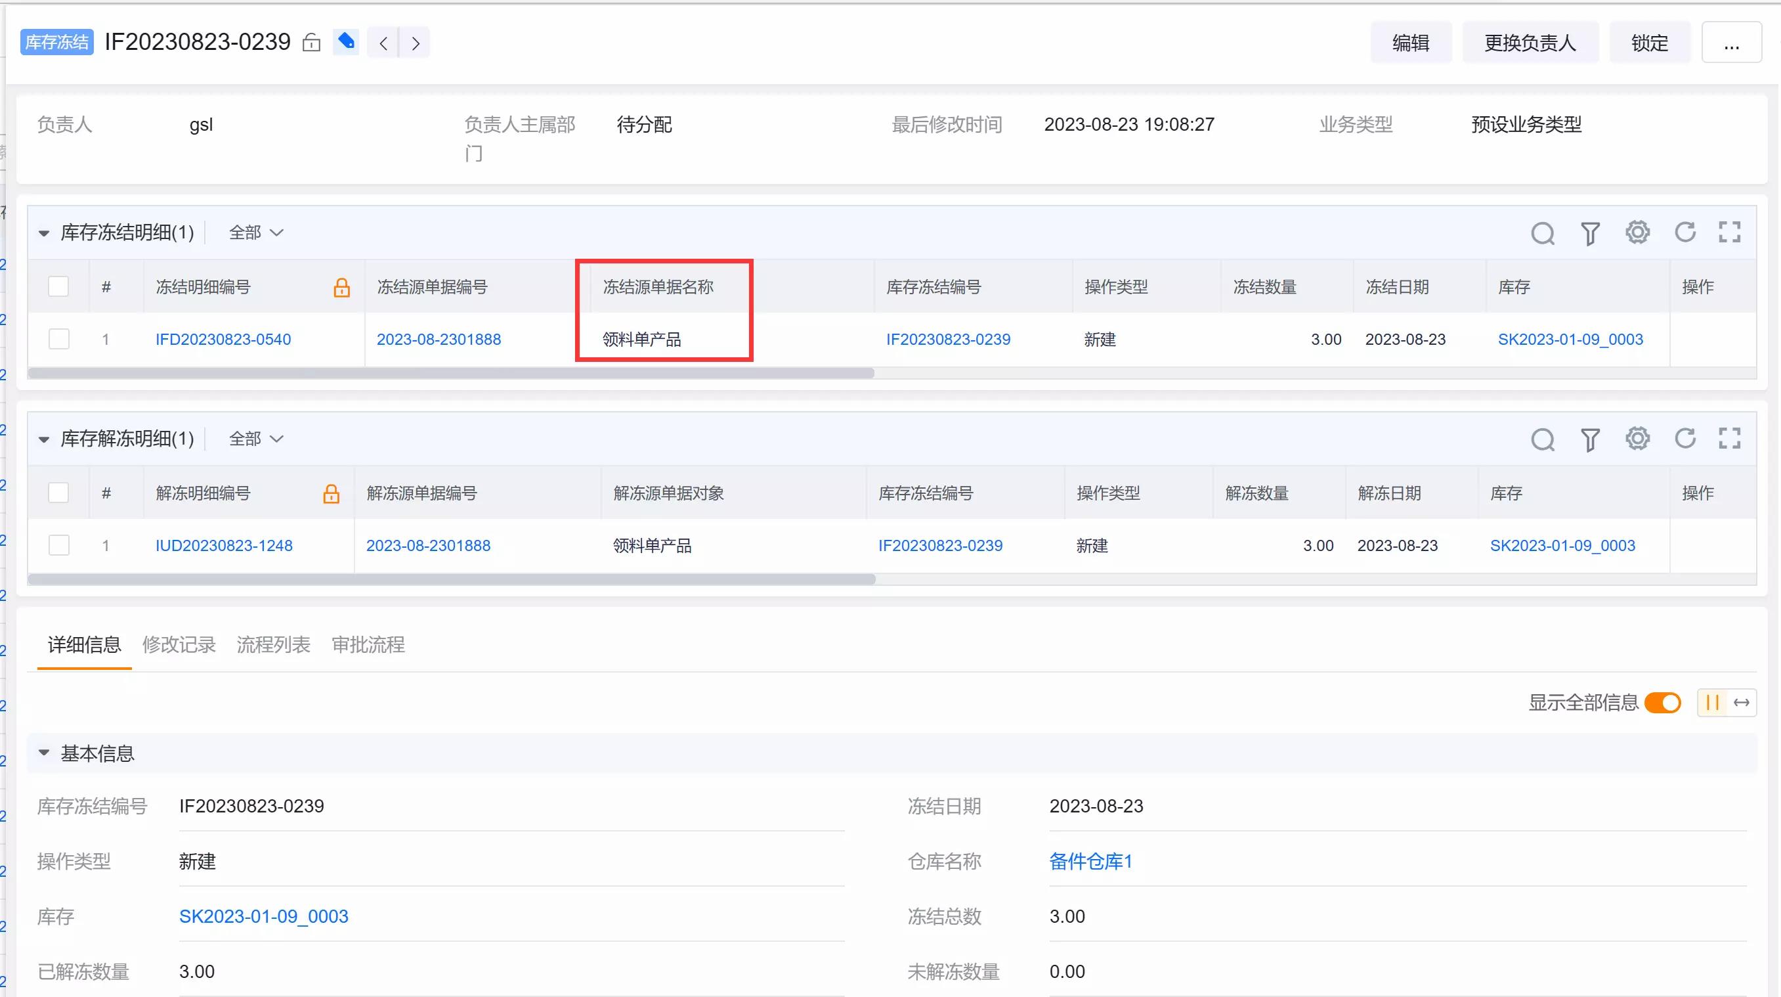The image size is (1781, 997).
Task: Click the 编辑 button
Action: point(1411,43)
